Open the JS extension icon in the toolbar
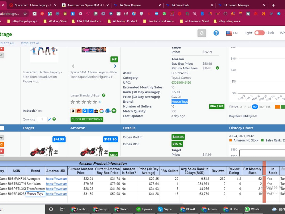Viewport: 285px width, 214px height. click(118, 14)
